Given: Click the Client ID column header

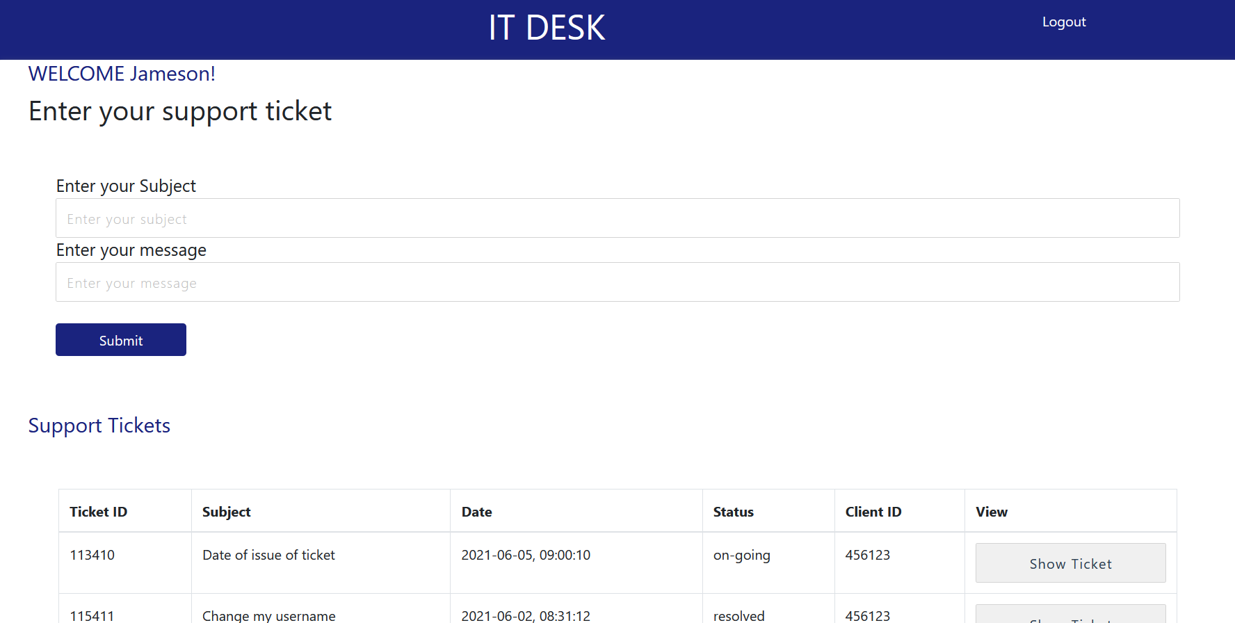Looking at the screenshot, I should point(873,512).
